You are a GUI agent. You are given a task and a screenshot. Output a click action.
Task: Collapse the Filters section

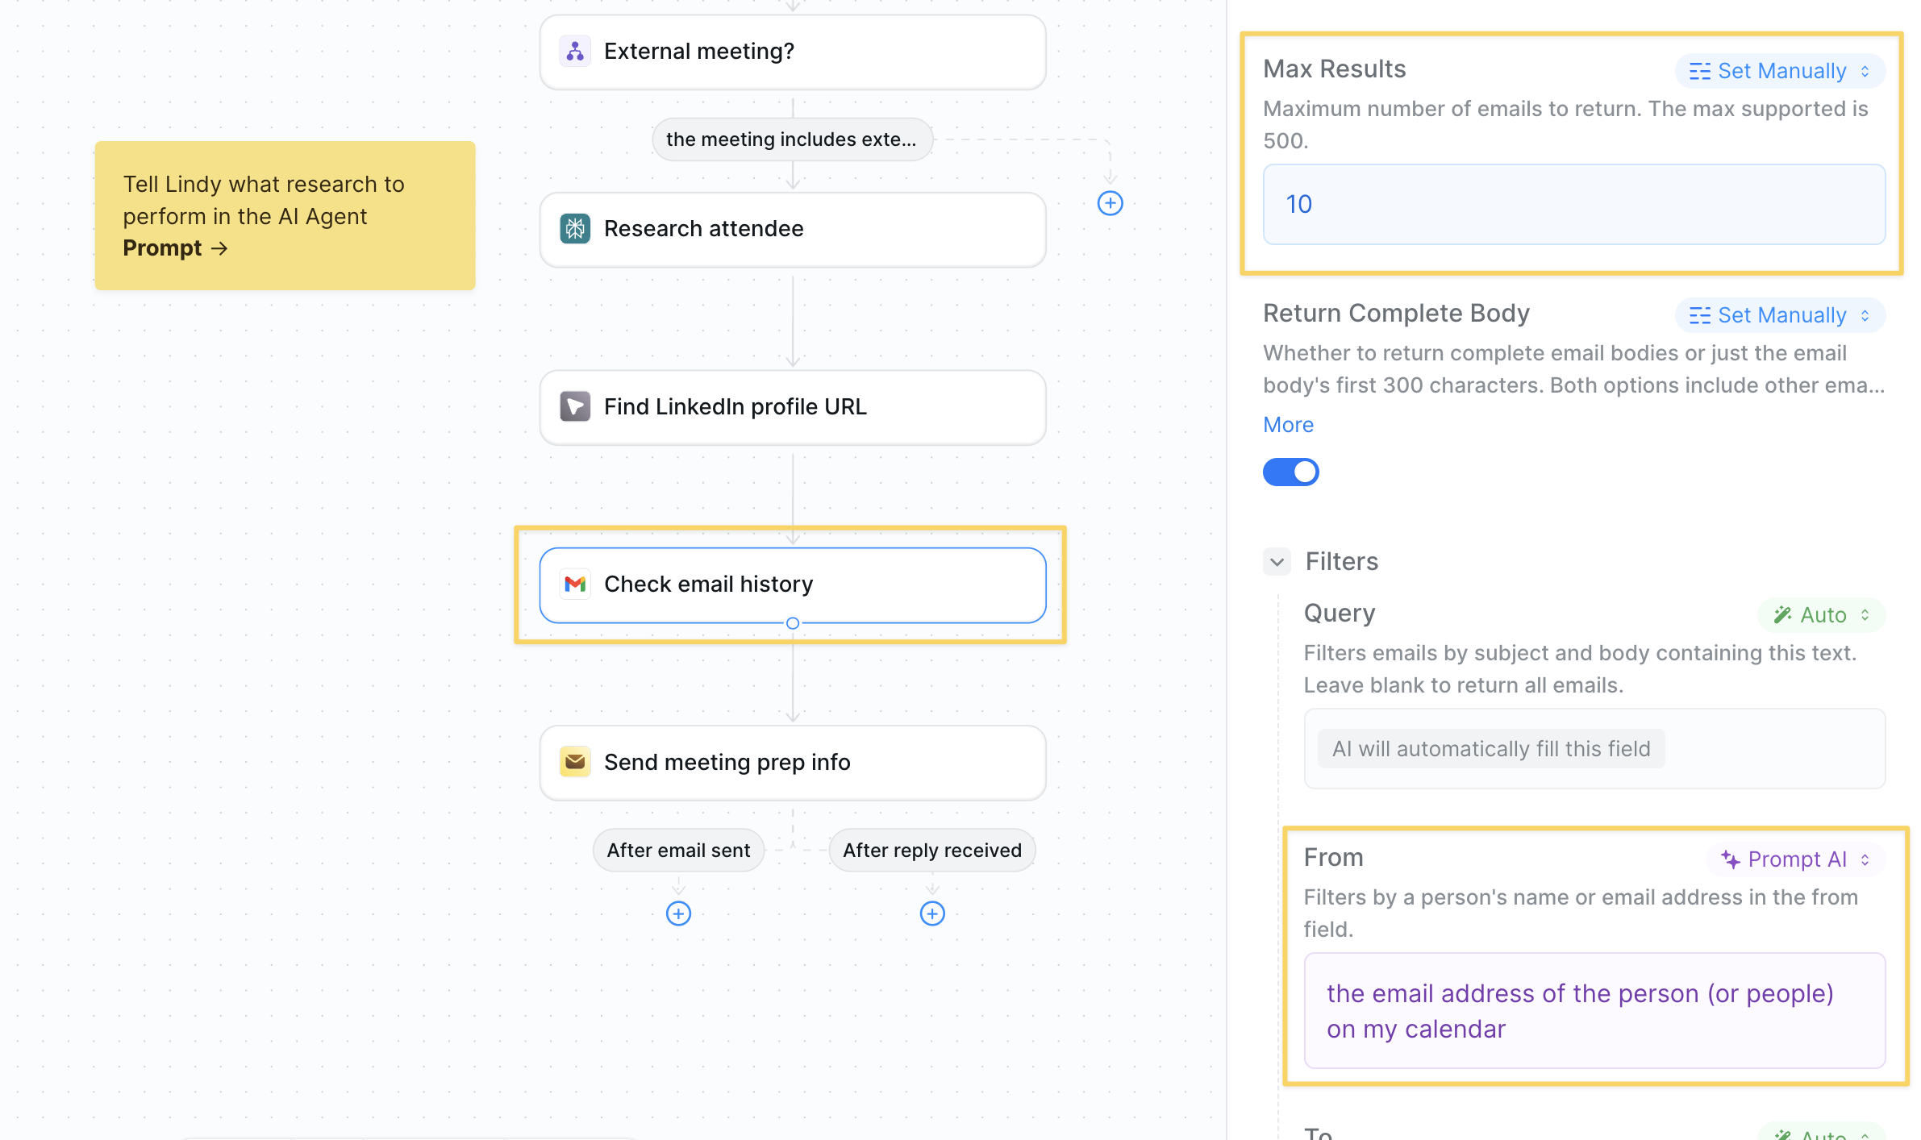click(1275, 561)
